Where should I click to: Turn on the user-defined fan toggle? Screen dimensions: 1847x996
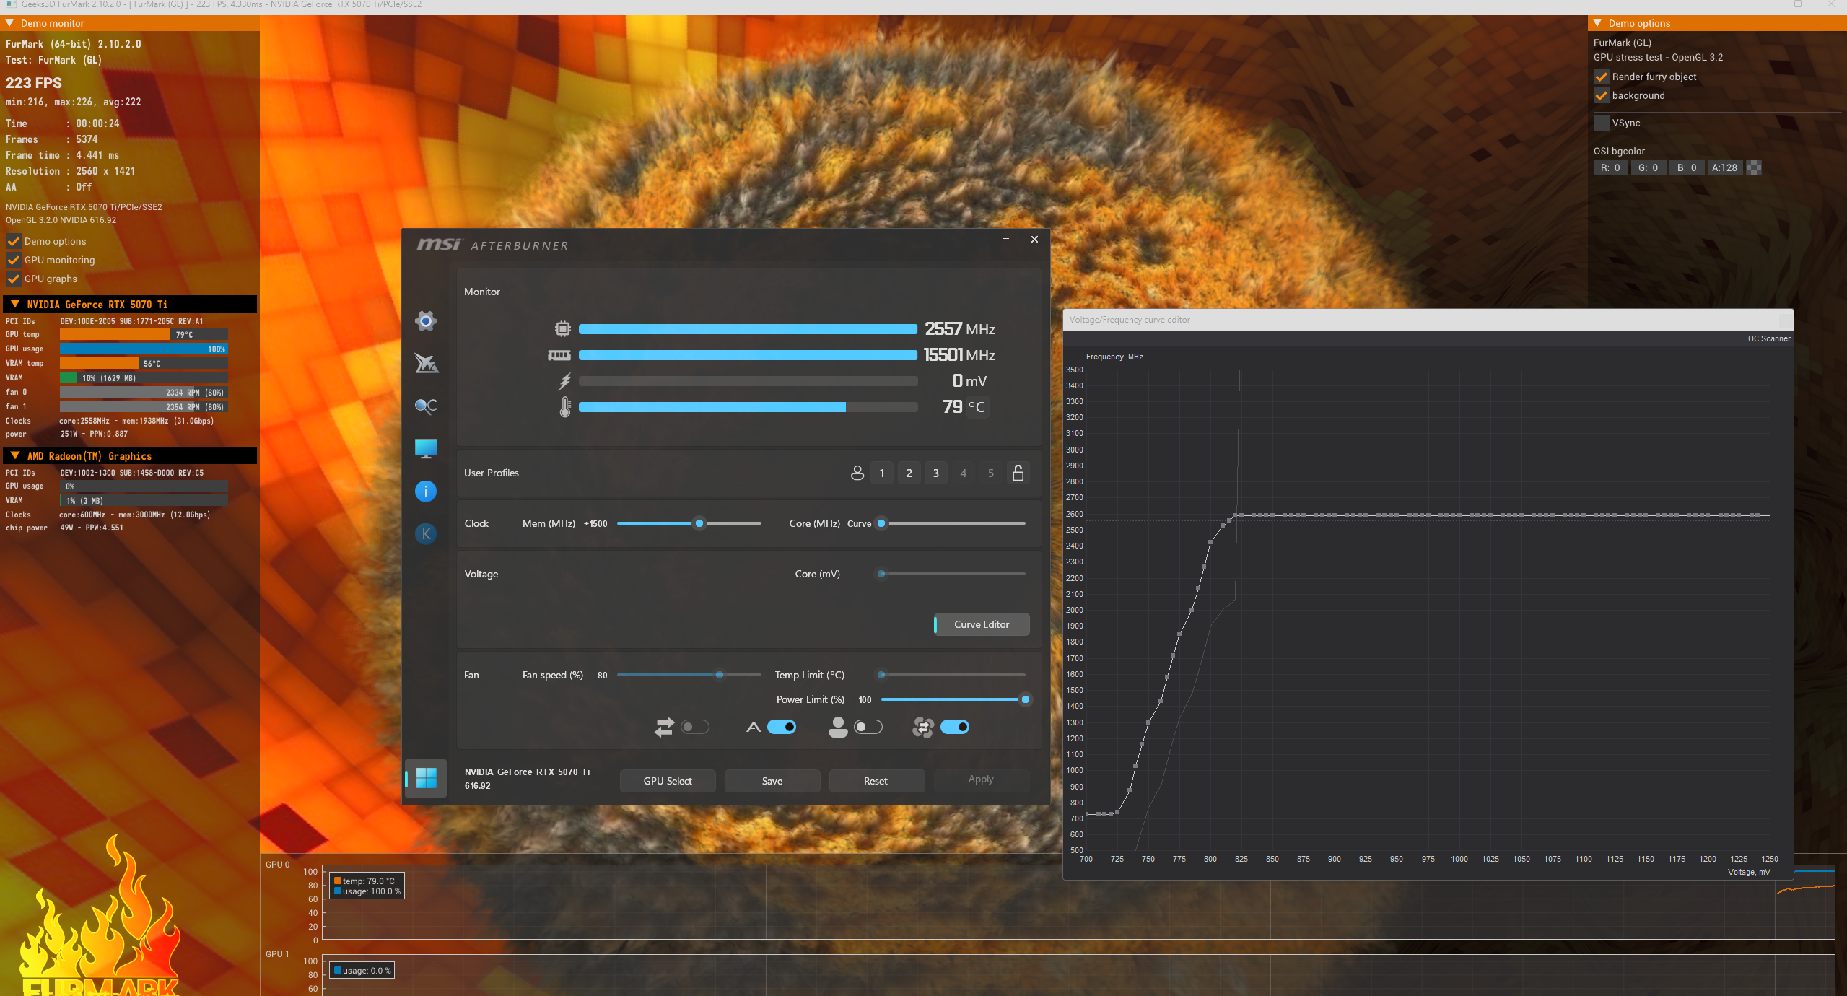coord(868,727)
